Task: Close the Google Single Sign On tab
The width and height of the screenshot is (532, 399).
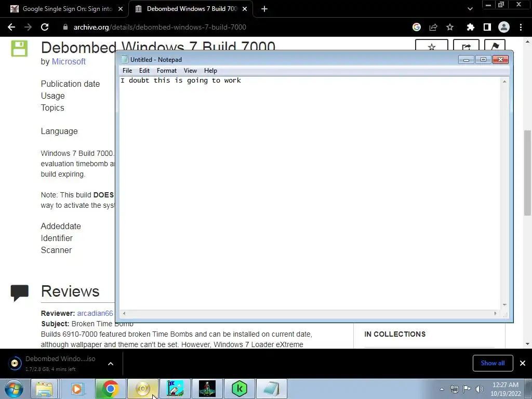Action: [x=121, y=9]
